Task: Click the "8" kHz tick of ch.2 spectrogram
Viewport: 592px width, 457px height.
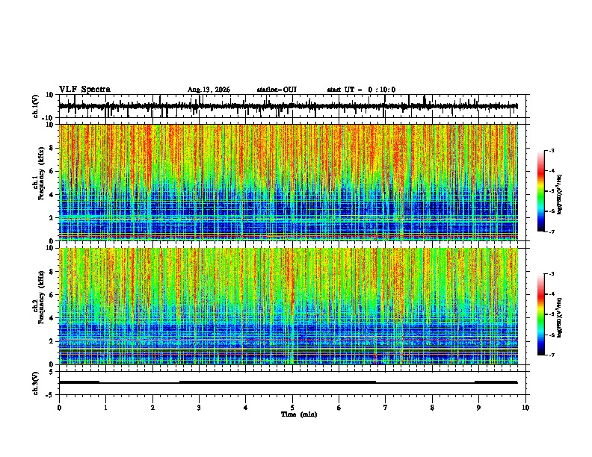Action: 52,272
